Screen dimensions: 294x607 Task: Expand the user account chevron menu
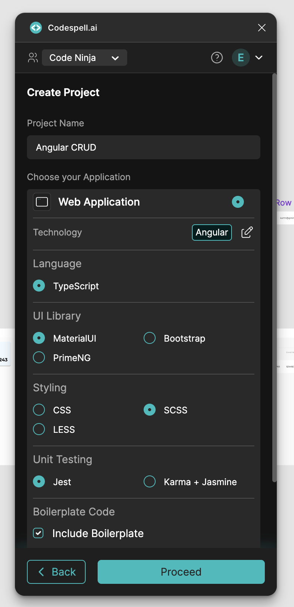pos(259,58)
